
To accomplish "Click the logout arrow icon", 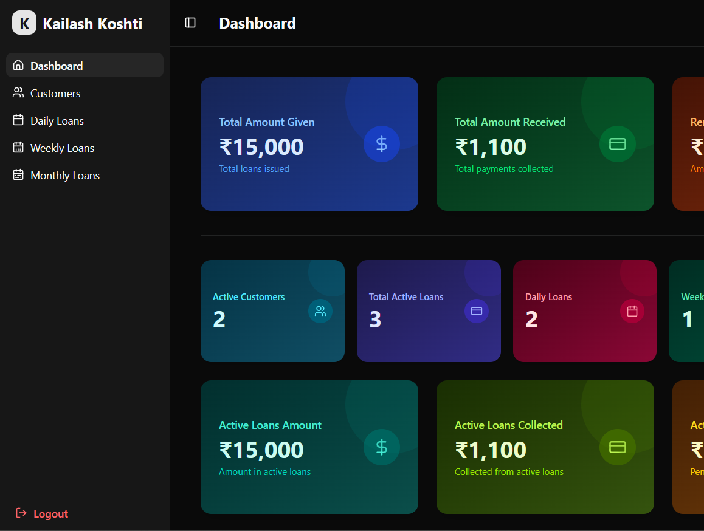I will (x=21, y=513).
